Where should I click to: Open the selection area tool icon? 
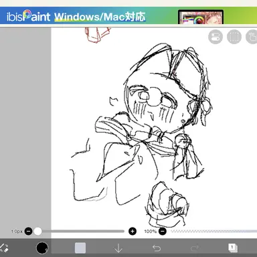234,37
